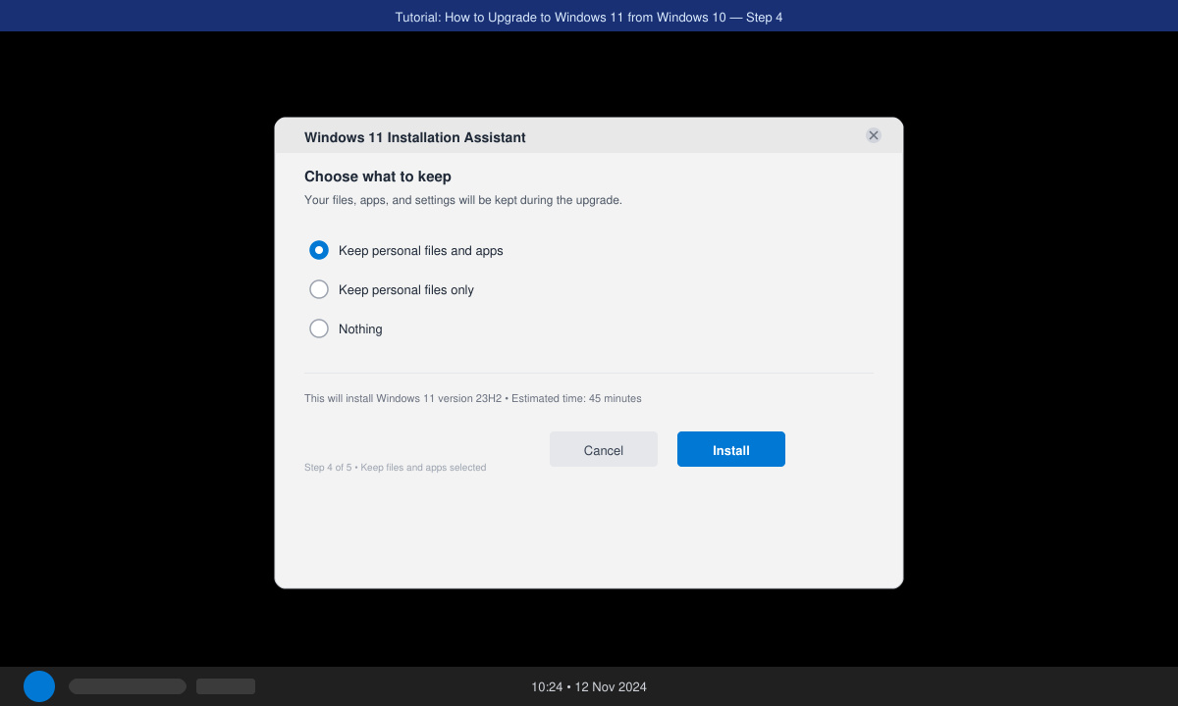Click the Choose what to keep heading

click(378, 176)
